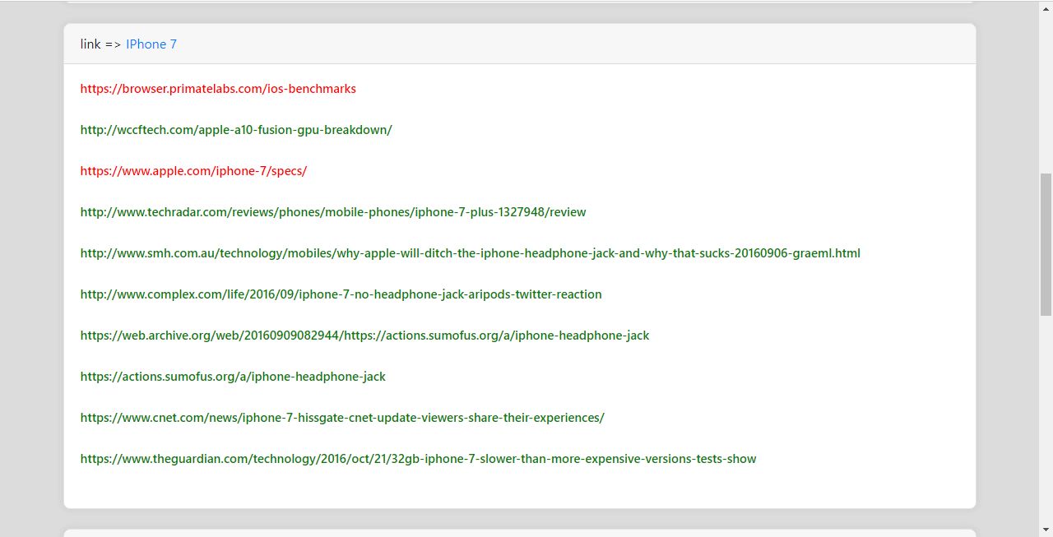Image resolution: width=1053 pixels, height=537 pixels.
Task: Open the cnet iphone-7 hissgate link
Action: (x=342, y=418)
